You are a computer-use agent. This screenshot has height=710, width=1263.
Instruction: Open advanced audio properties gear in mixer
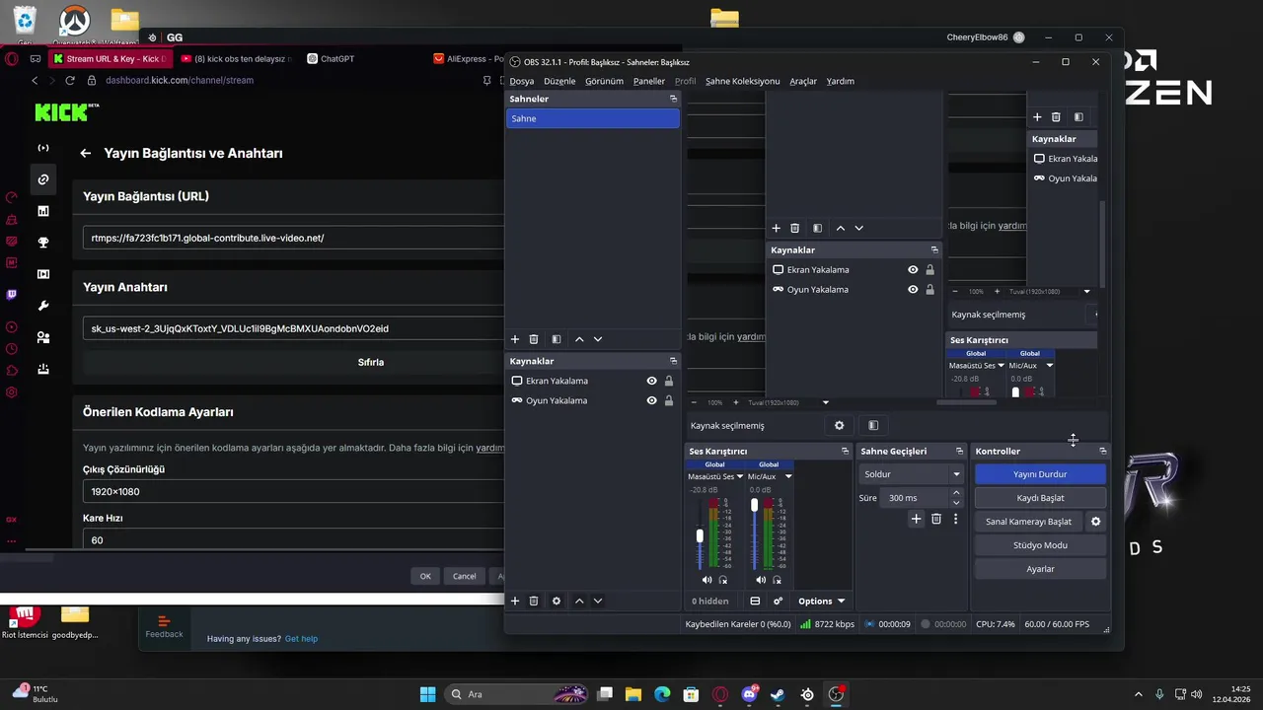(x=779, y=601)
